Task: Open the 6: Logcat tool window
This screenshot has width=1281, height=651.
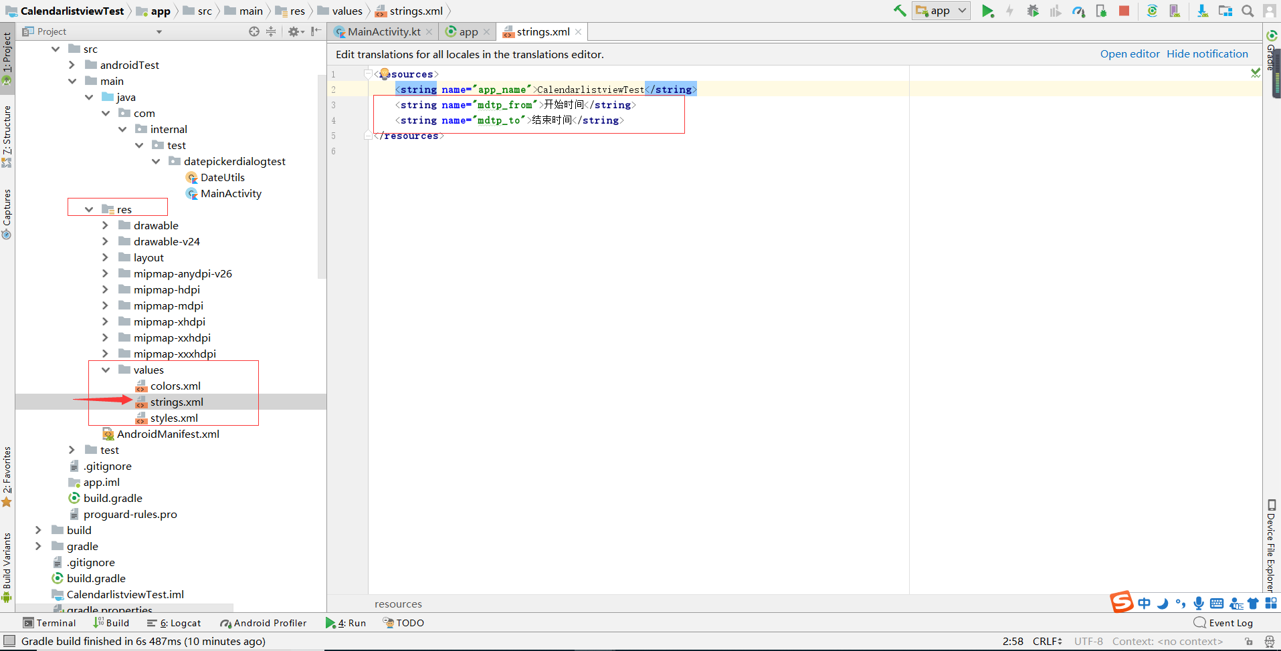Action: pyautogui.click(x=174, y=623)
